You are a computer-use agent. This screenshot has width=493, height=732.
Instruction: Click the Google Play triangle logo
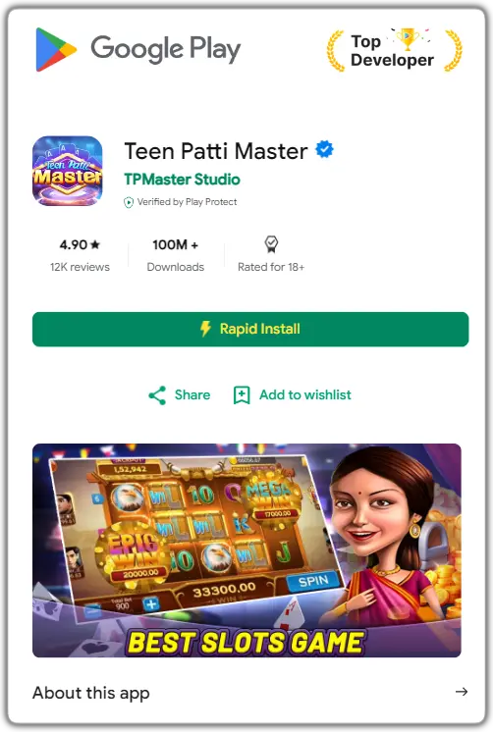[56, 49]
